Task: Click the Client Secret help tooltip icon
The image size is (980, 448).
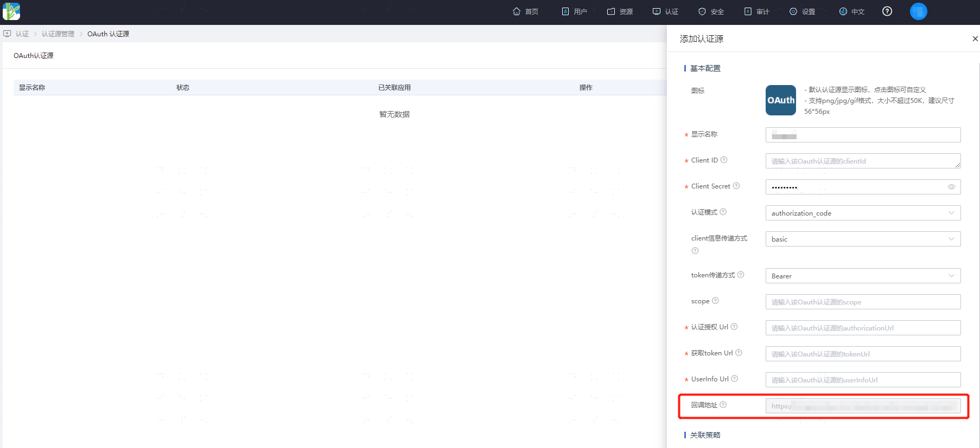Action: (736, 186)
